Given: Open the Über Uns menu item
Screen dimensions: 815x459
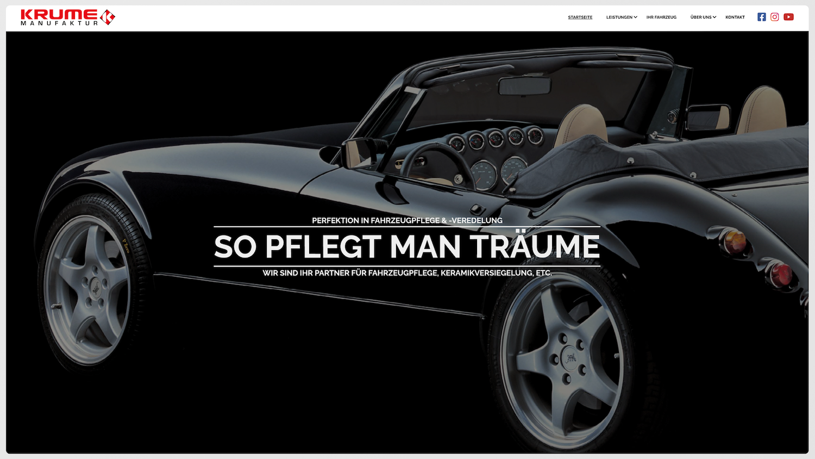Looking at the screenshot, I should (700, 17).
